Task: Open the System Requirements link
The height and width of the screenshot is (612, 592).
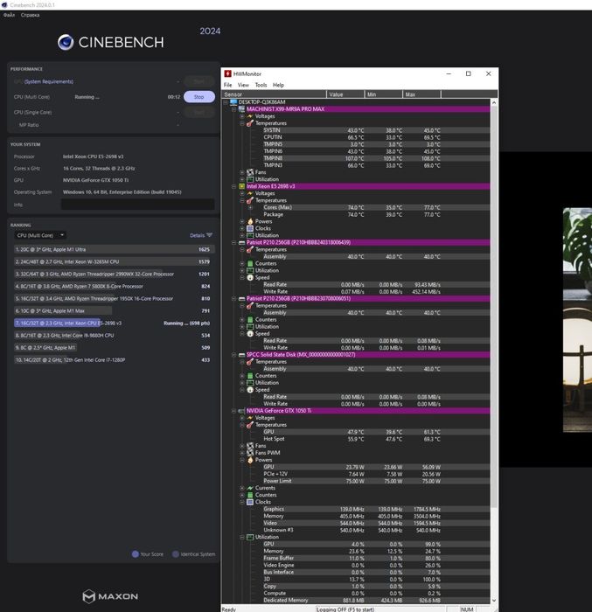Action: pos(49,81)
